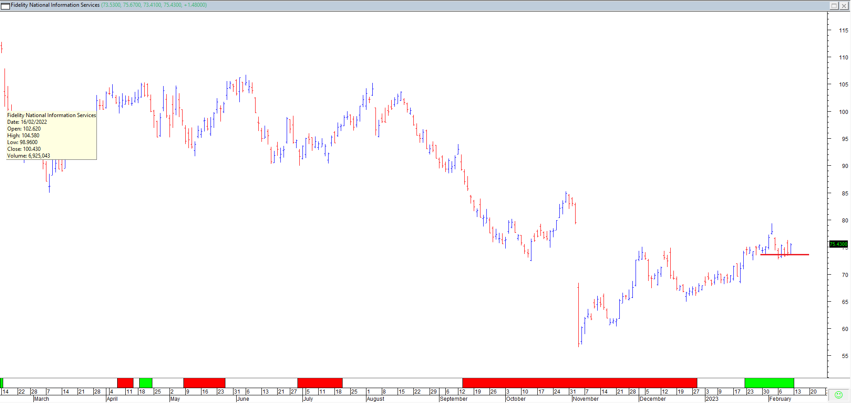Screen dimensions: 851x403
Task: Click the 65 price axis label
Action: [x=845, y=302]
